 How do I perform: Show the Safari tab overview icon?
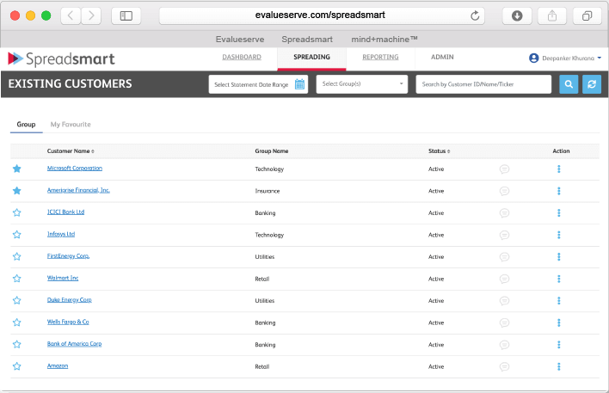(x=587, y=15)
